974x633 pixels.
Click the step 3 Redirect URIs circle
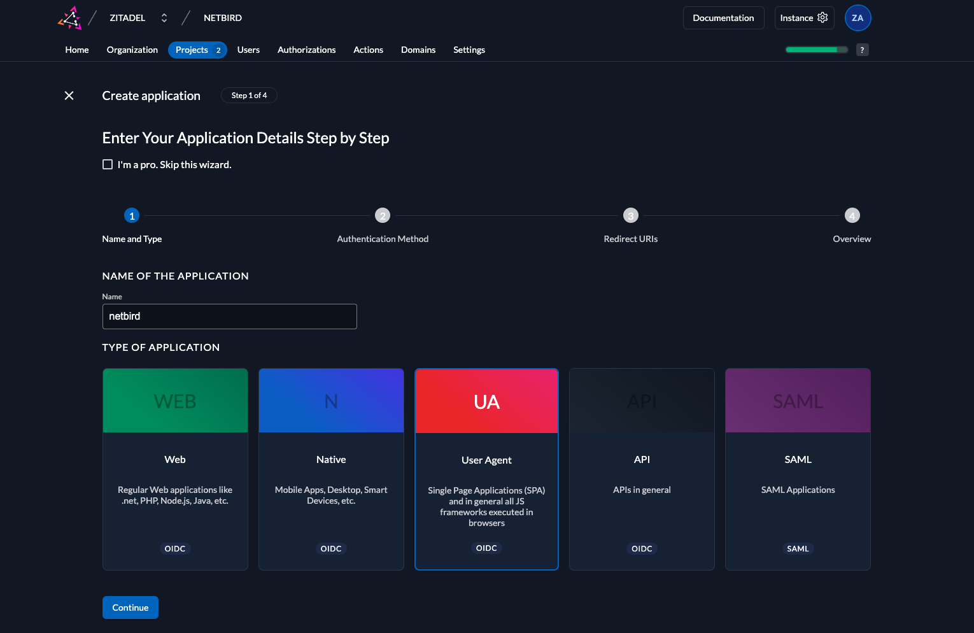point(630,215)
